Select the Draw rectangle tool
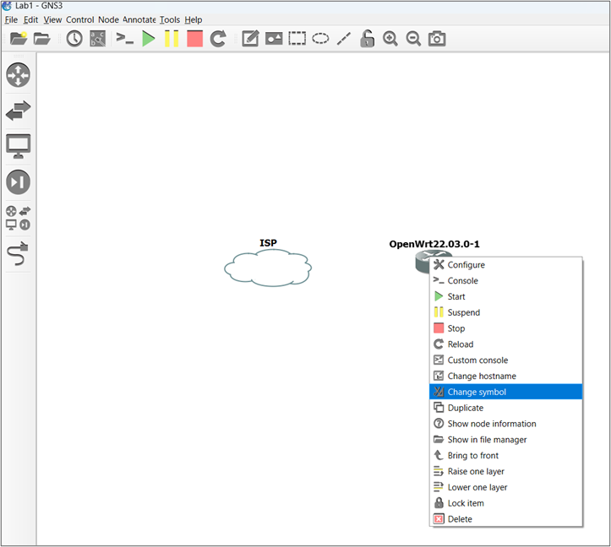This screenshot has width=611, height=547. point(297,39)
